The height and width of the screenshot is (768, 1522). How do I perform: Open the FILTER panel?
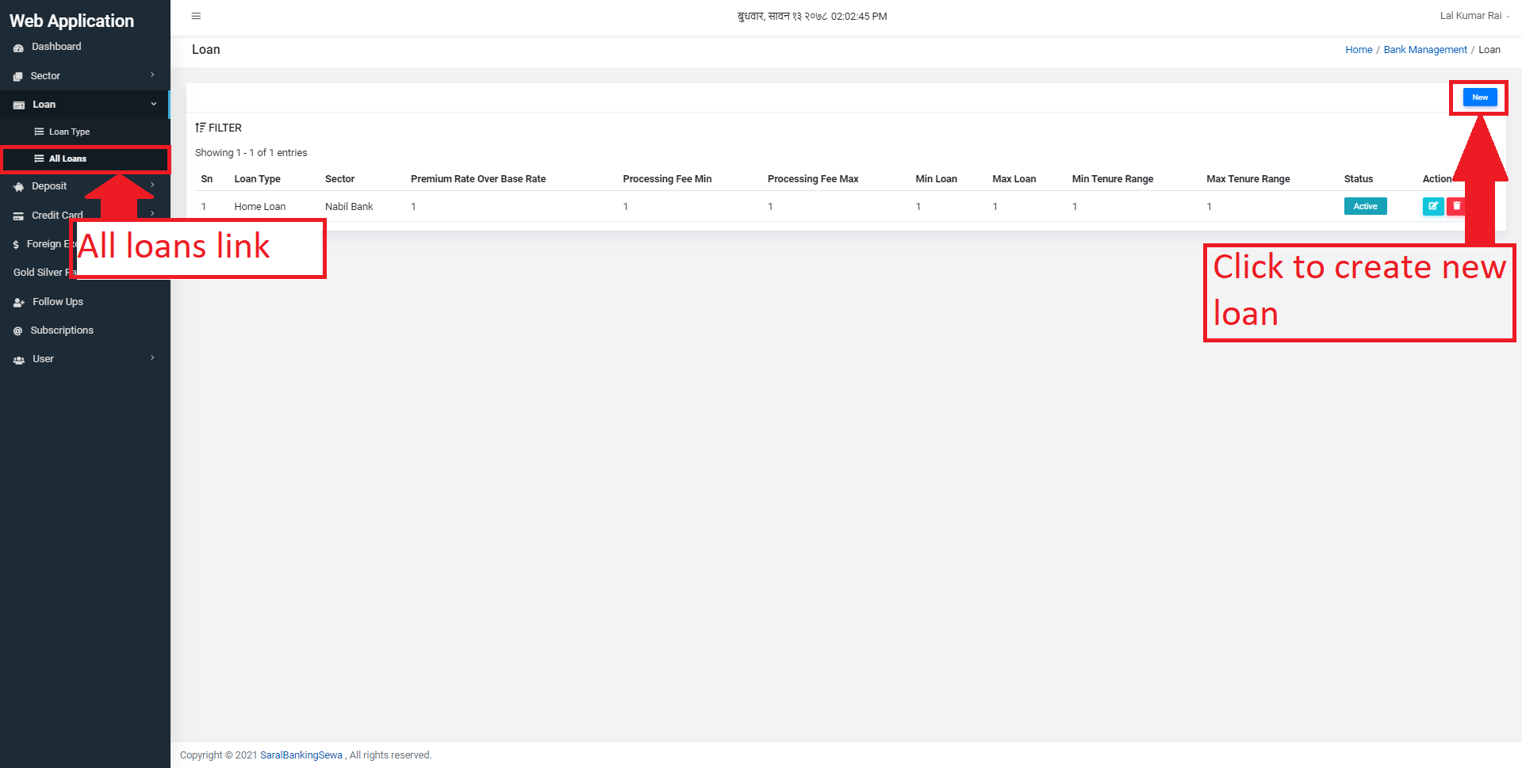tap(219, 128)
